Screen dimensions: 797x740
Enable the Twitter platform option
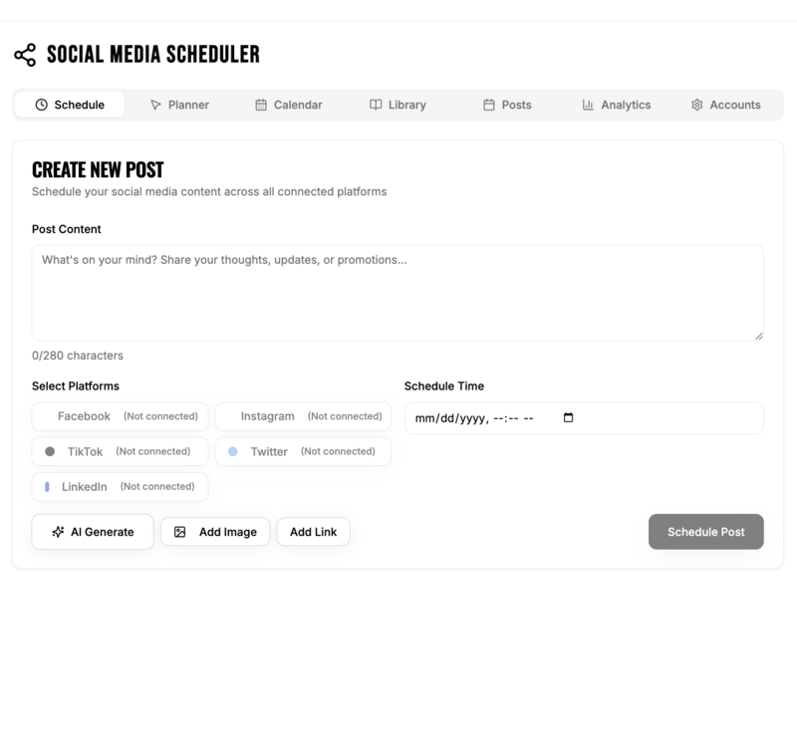303,451
